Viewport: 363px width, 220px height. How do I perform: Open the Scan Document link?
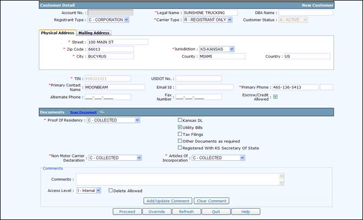coord(83,112)
